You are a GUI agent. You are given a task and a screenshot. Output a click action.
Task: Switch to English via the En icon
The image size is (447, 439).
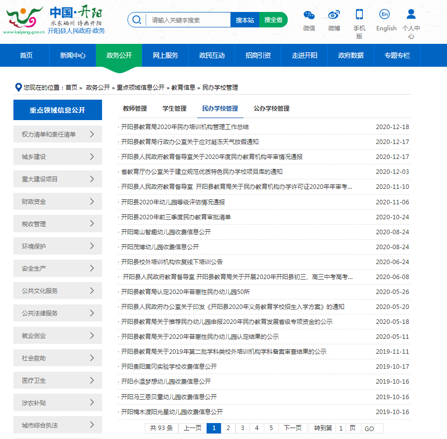point(384,14)
